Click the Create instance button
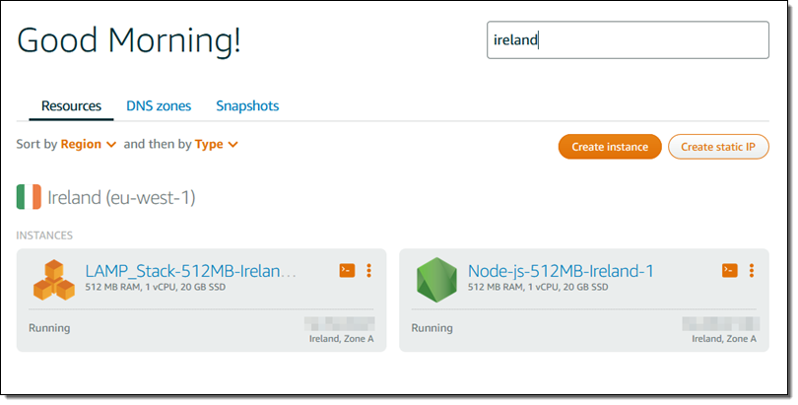The width and height of the screenshot is (798, 405). [610, 147]
